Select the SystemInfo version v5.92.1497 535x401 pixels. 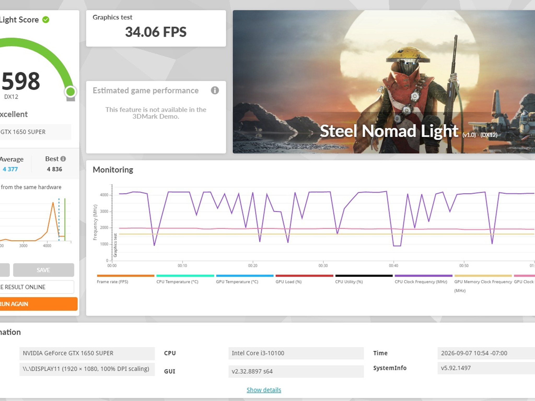tap(486, 368)
